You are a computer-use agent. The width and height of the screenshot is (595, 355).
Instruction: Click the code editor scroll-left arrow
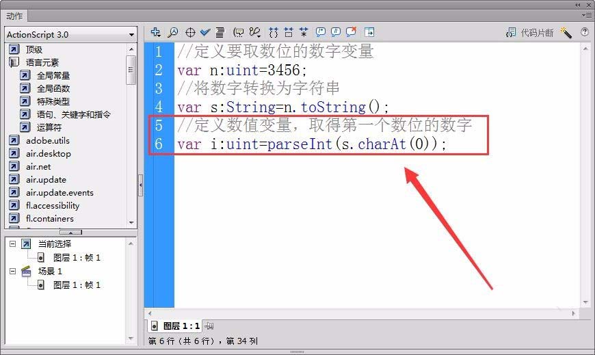click(x=150, y=313)
